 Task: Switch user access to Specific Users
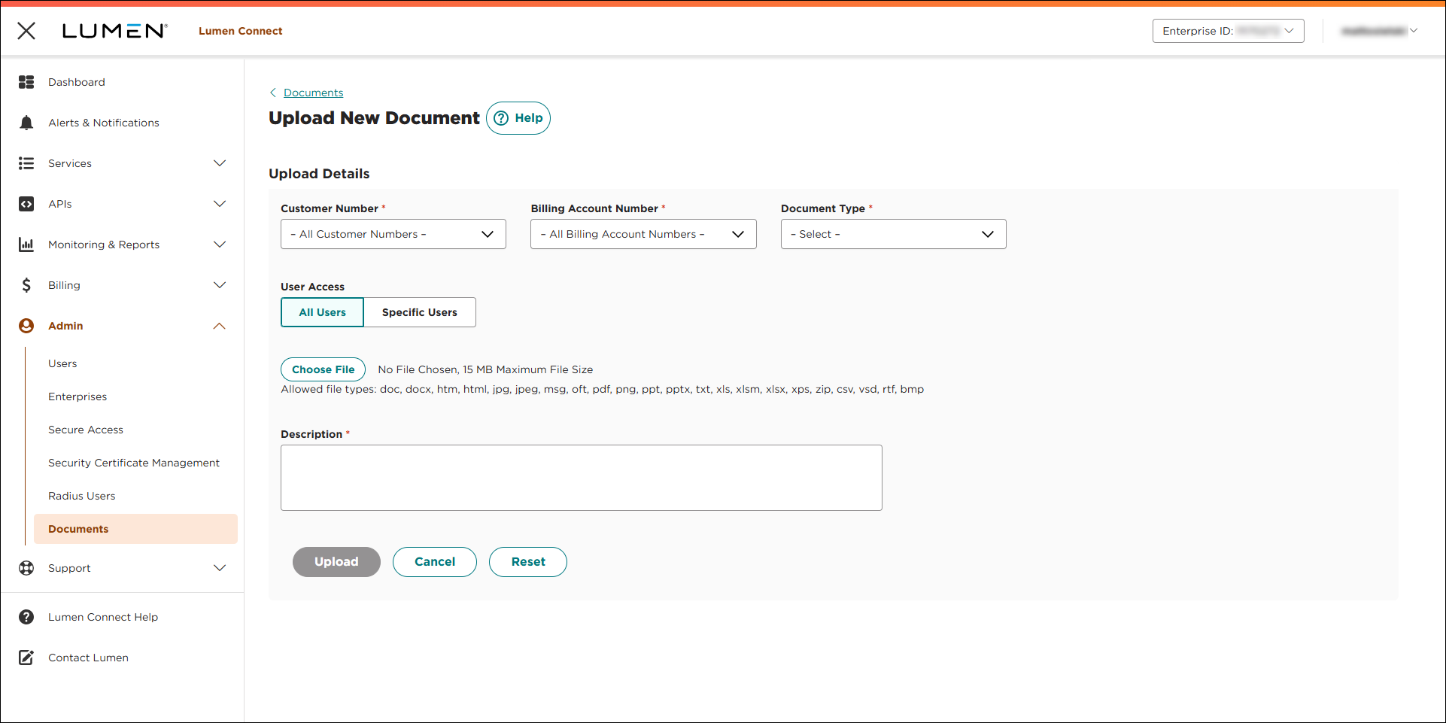tap(419, 312)
